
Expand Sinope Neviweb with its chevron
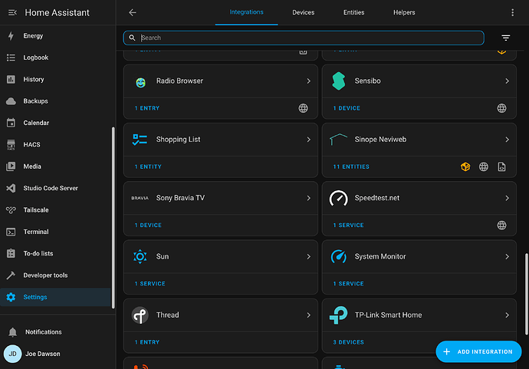click(507, 140)
